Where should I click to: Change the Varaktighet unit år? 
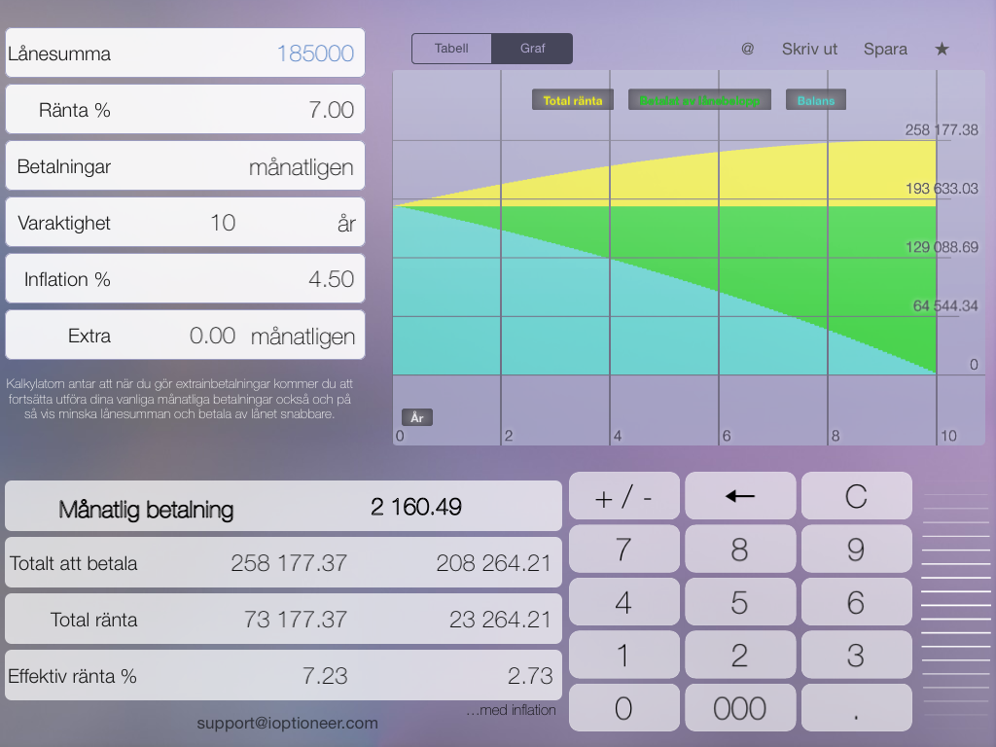coord(346,223)
